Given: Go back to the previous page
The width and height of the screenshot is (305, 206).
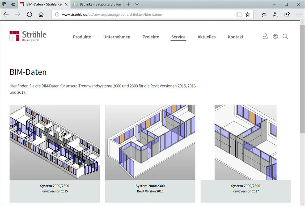Looking at the screenshot, I should 6,14.
